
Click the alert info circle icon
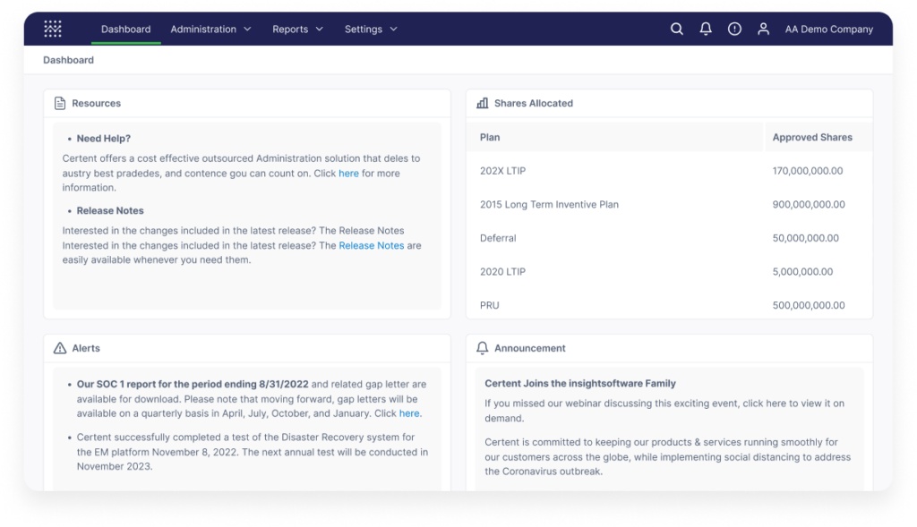pyautogui.click(x=734, y=30)
